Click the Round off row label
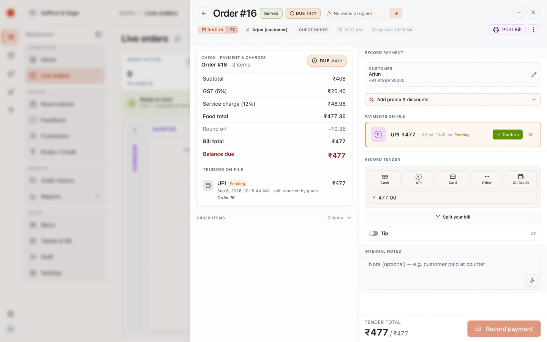The height and width of the screenshot is (342, 547). click(x=215, y=129)
